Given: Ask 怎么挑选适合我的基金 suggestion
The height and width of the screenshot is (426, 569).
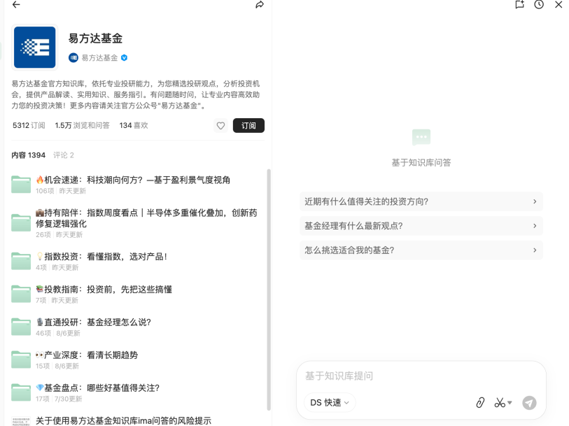Looking at the screenshot, I should coord(421,250).
